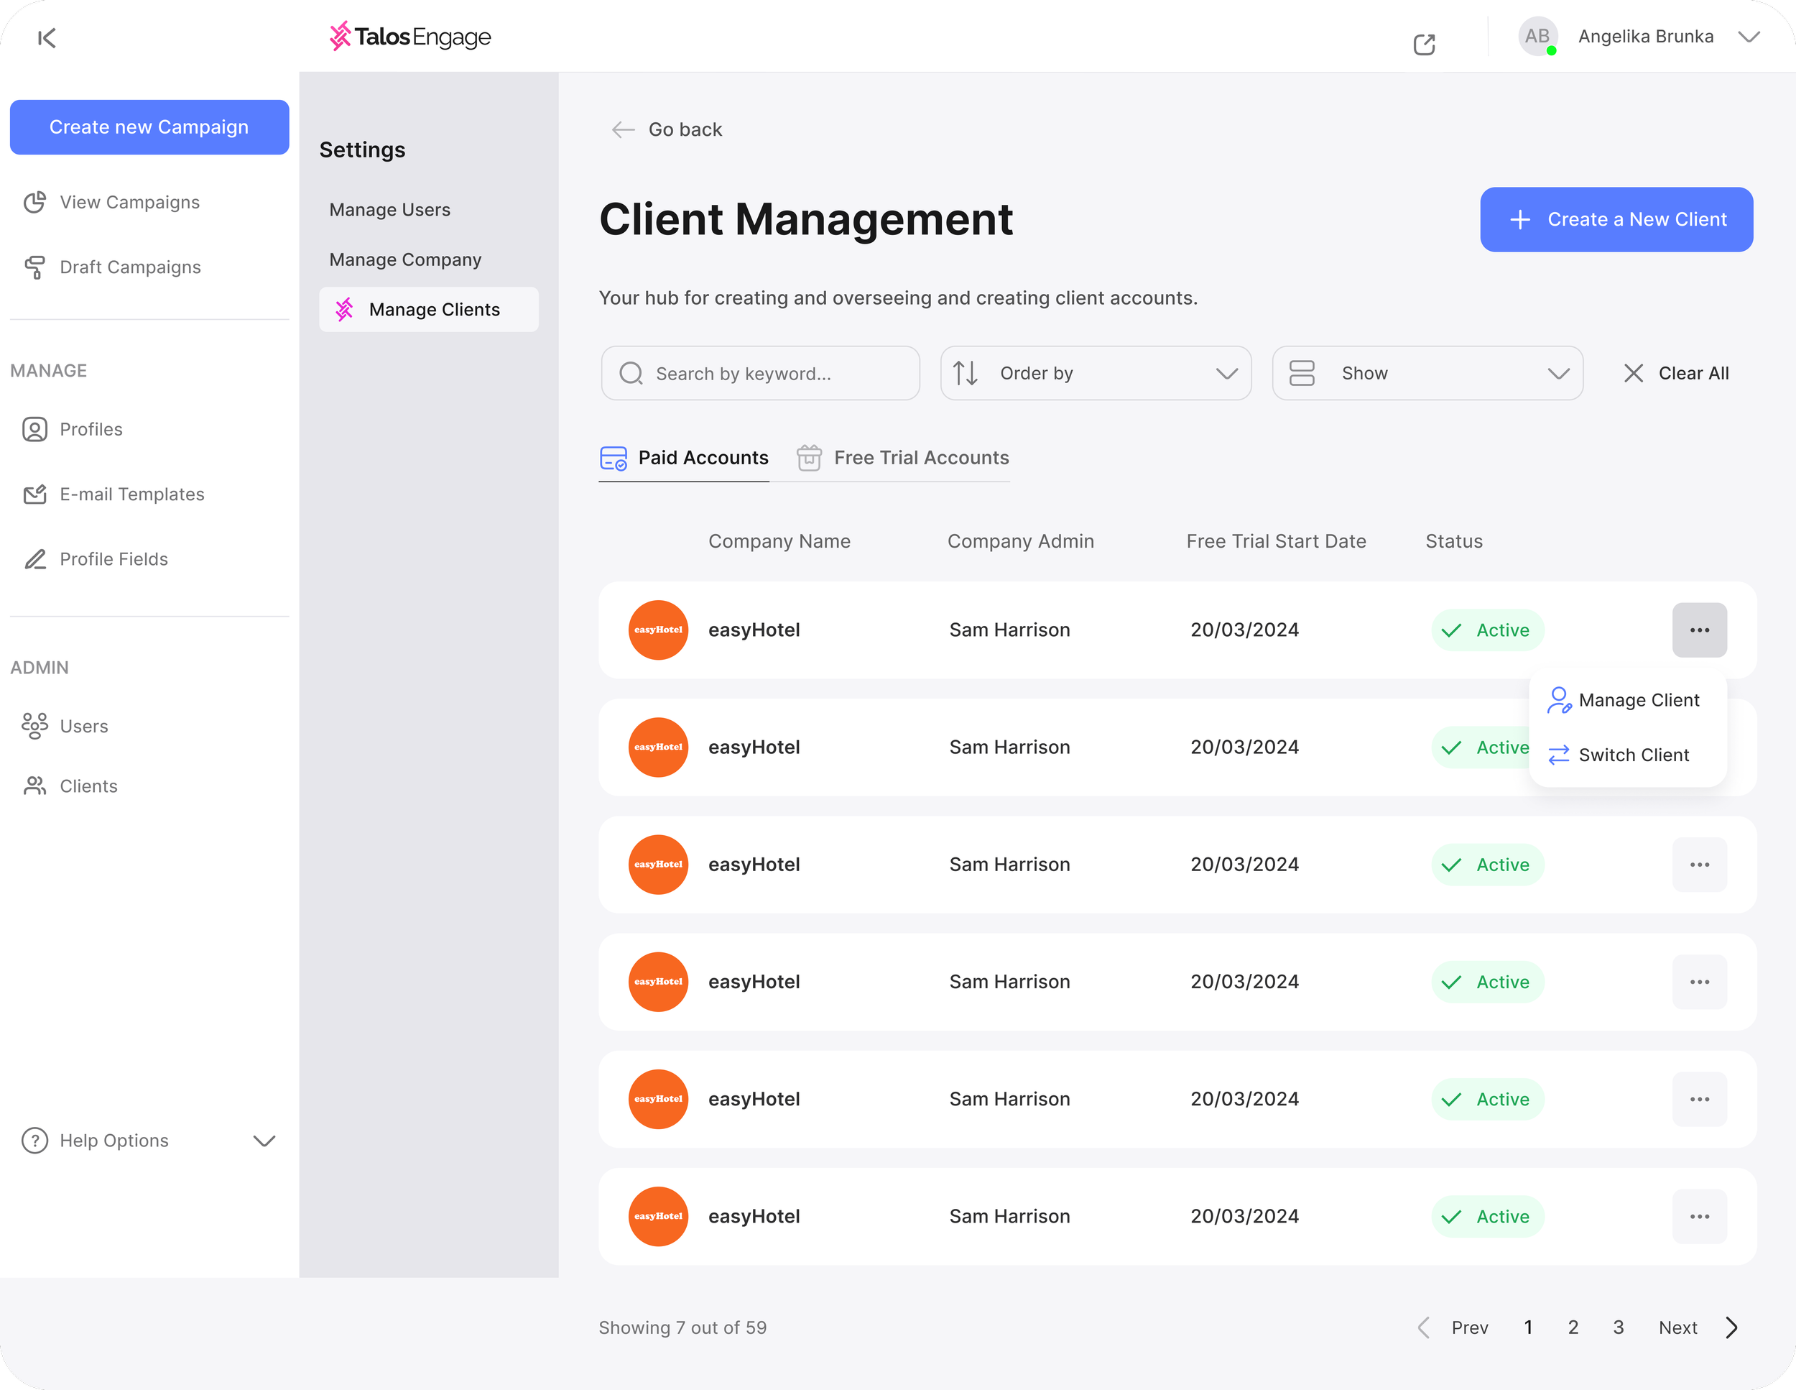Click the Status column header
The width and height of the screenshot is (1796, 1390).
(x=1454, y=541)
